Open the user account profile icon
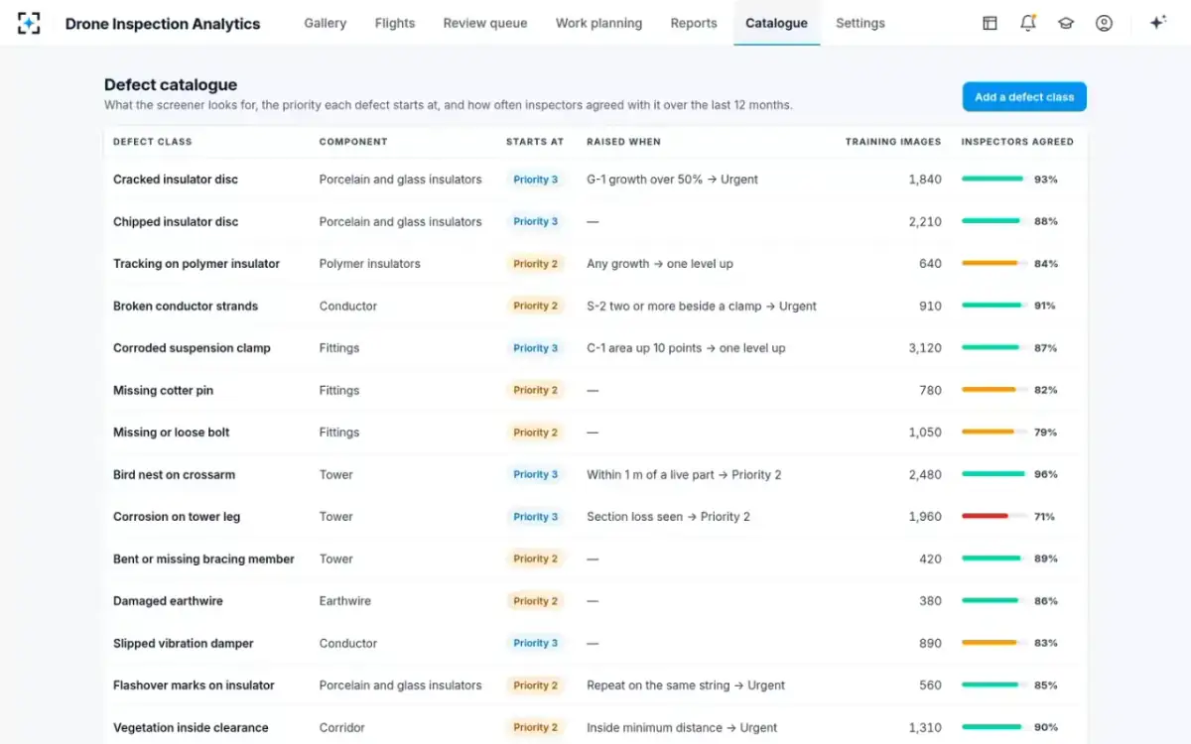Viewport: 1191px width, 744px height. tap(1104, 23)
